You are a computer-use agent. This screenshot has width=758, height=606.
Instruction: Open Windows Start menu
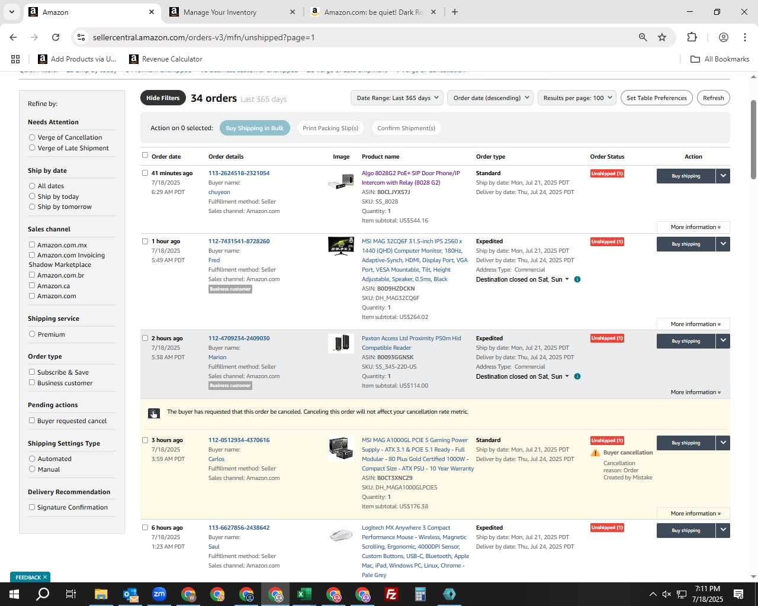pos(14,594)
